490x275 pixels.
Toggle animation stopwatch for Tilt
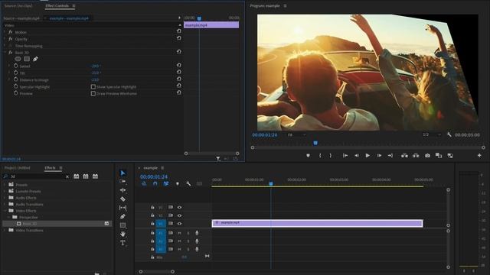coord(16,73)
